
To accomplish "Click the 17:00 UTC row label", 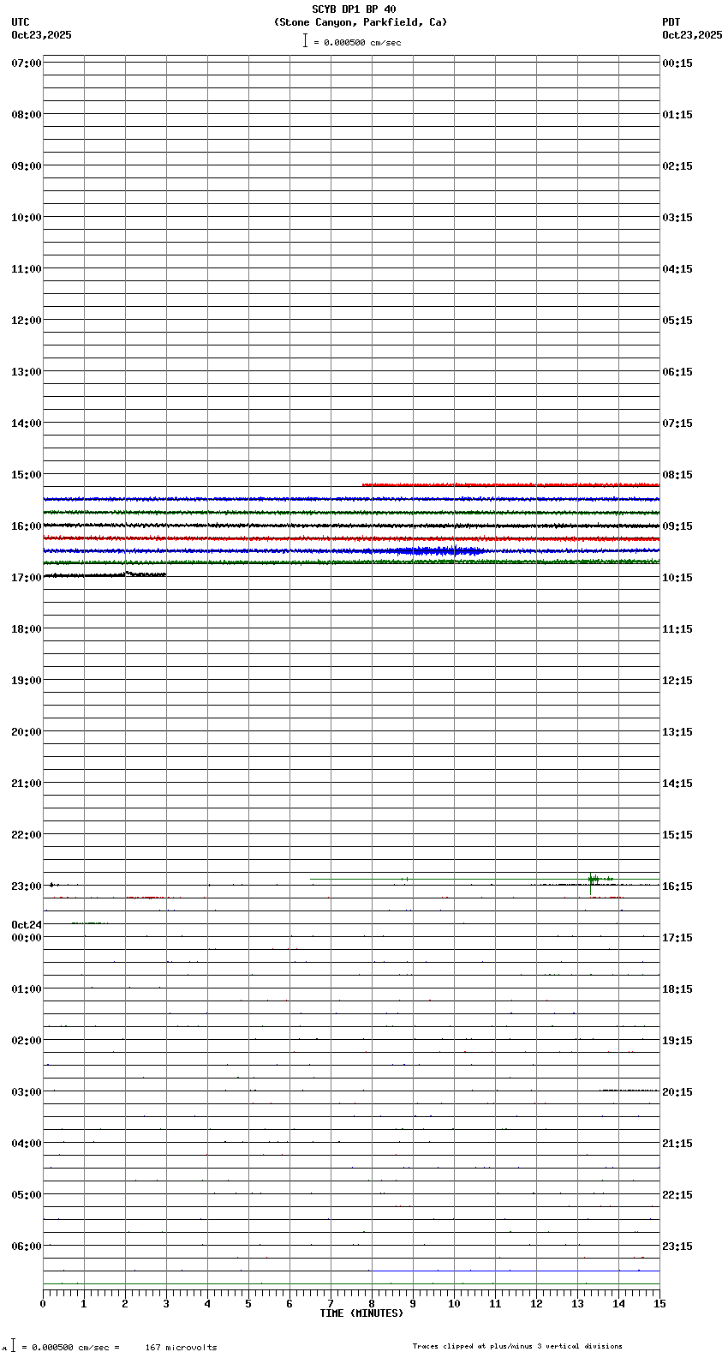I will (x=27, y=578).
